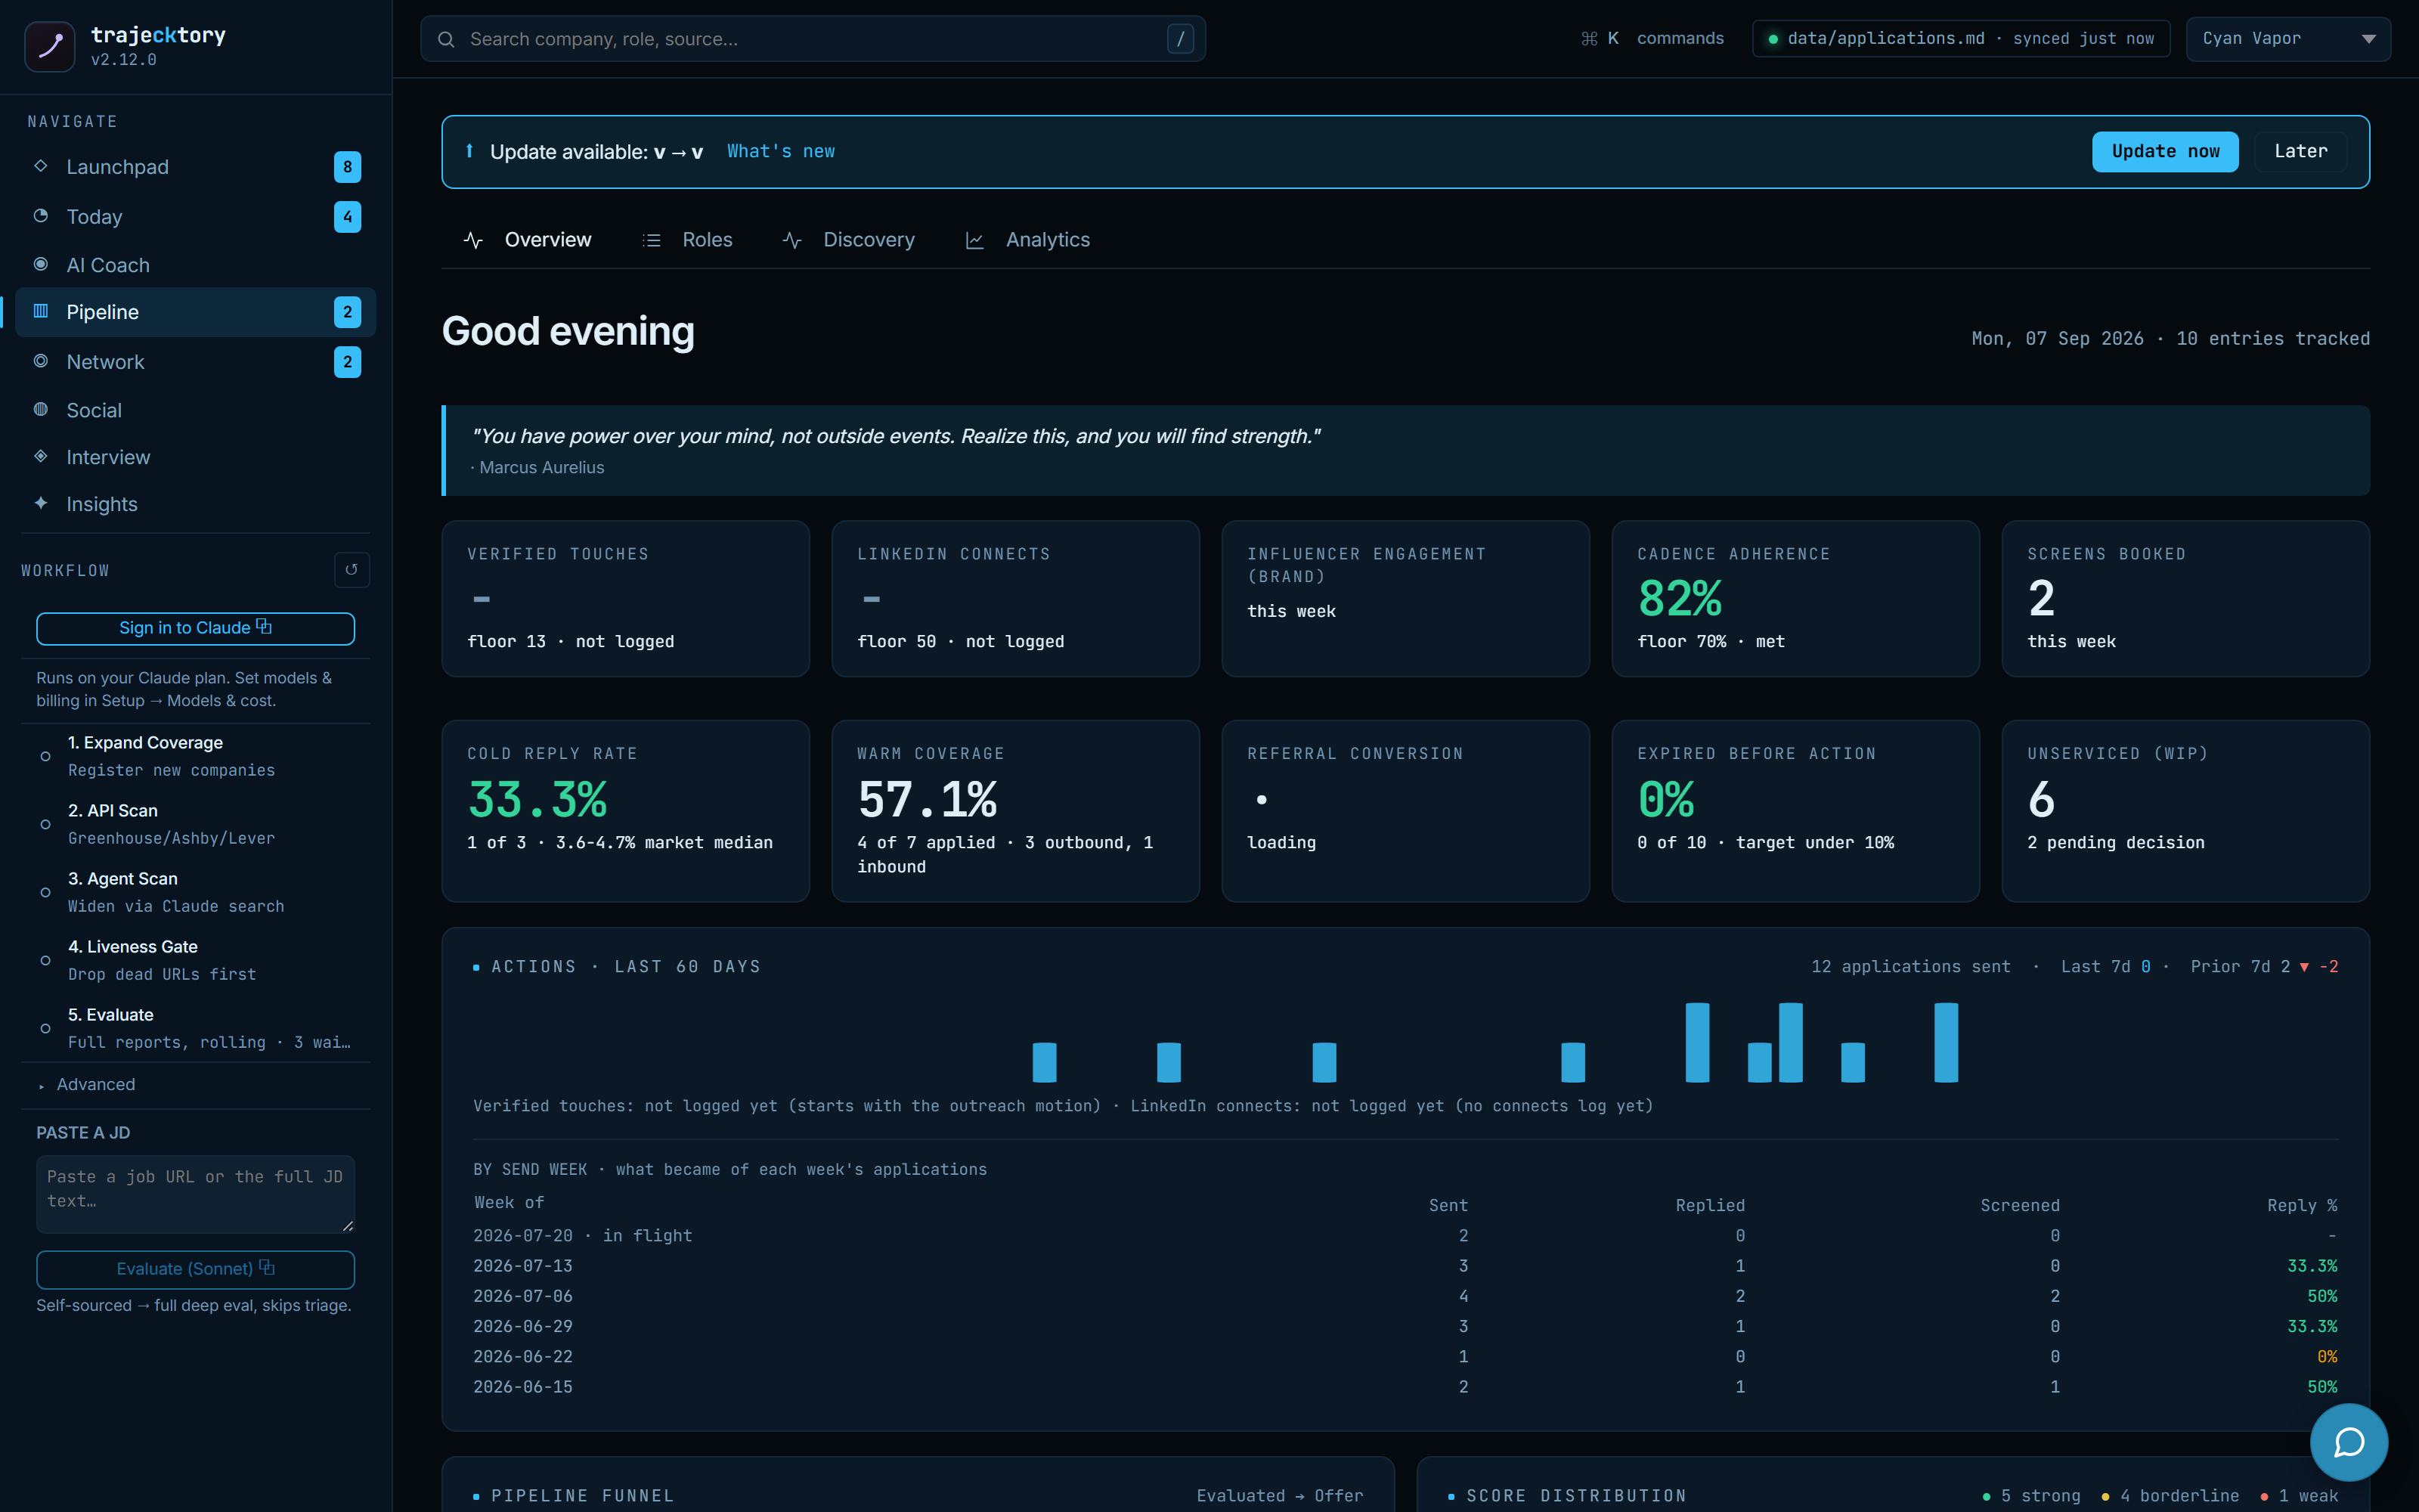Click the Marcus Aurelius quote block

tap(1405, 450)
